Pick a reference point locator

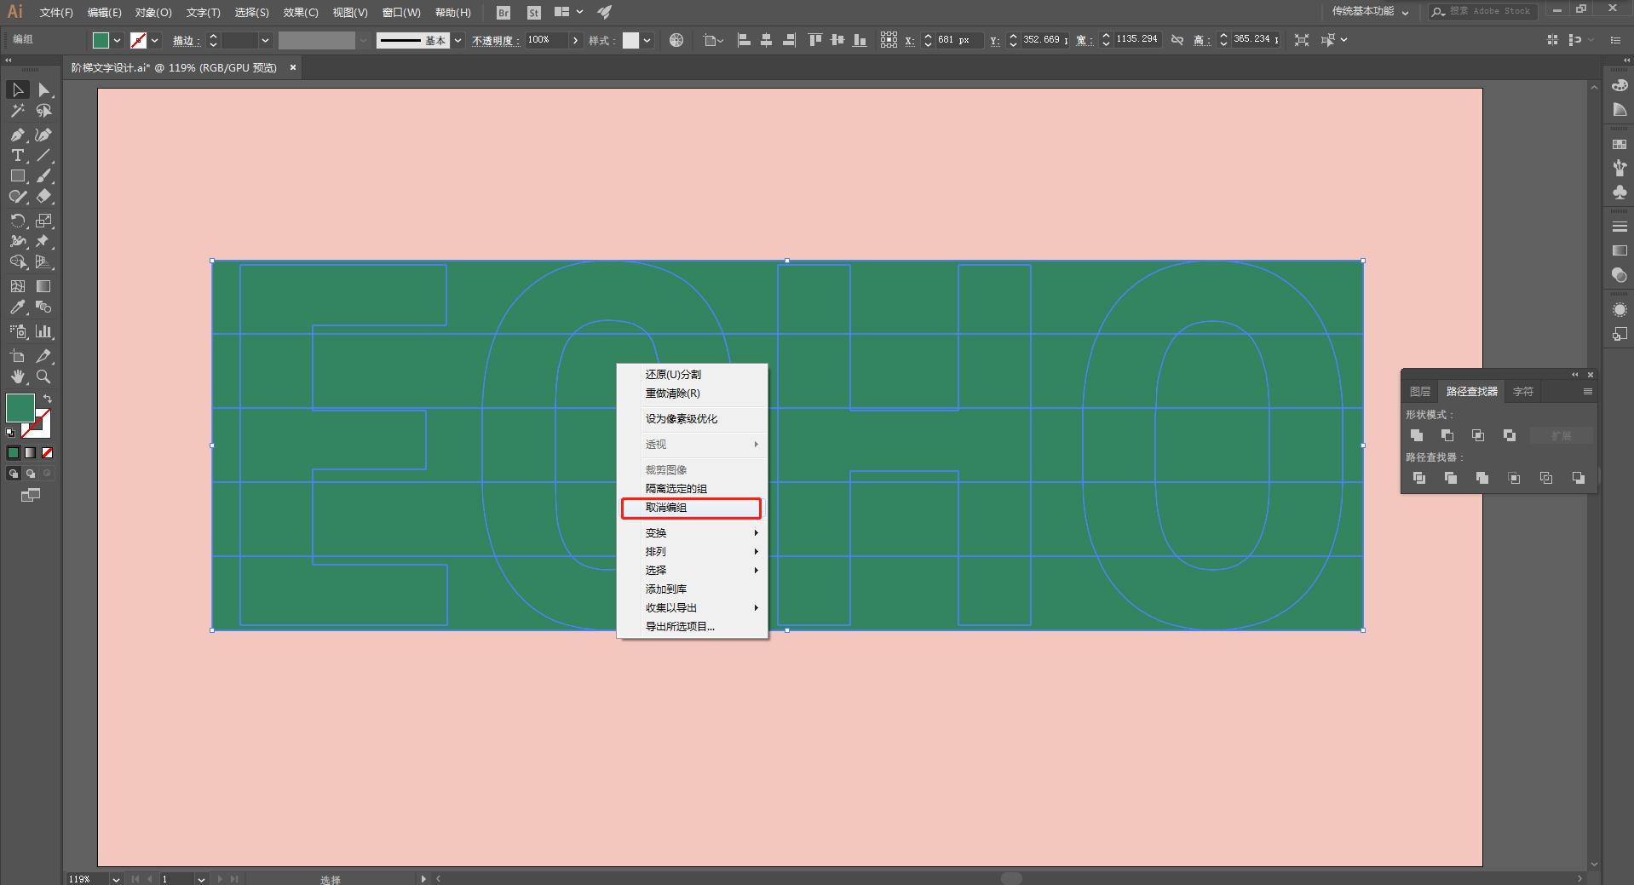click(x=889, y=40)
